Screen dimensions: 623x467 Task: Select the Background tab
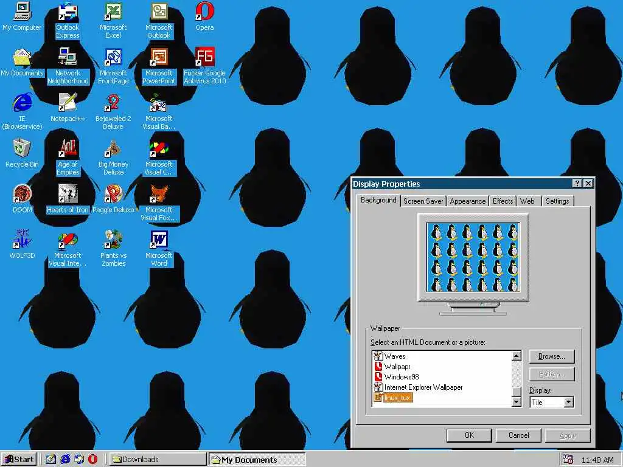coord(378,200)
